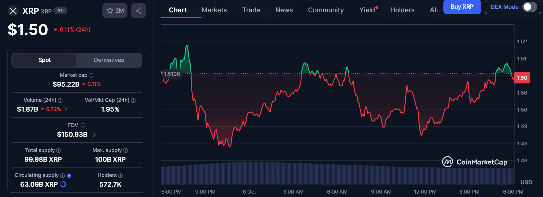
Task: Toggle DEX Mode switch
Action: coord(530,7)
